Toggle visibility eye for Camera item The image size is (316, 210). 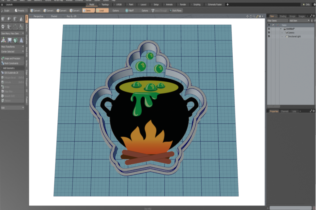click(269, 32)
